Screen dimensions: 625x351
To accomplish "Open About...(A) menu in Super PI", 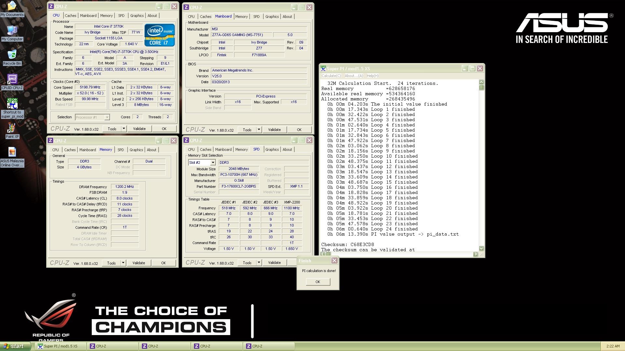I will coord(354,76).
